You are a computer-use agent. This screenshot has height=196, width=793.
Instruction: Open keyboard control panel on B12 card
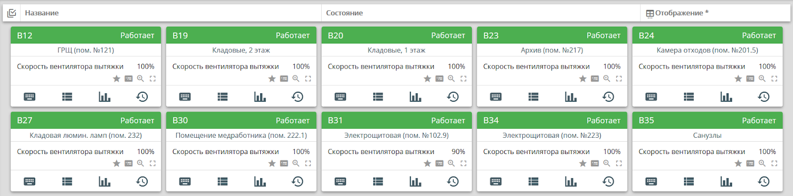(x=30, y=97)
